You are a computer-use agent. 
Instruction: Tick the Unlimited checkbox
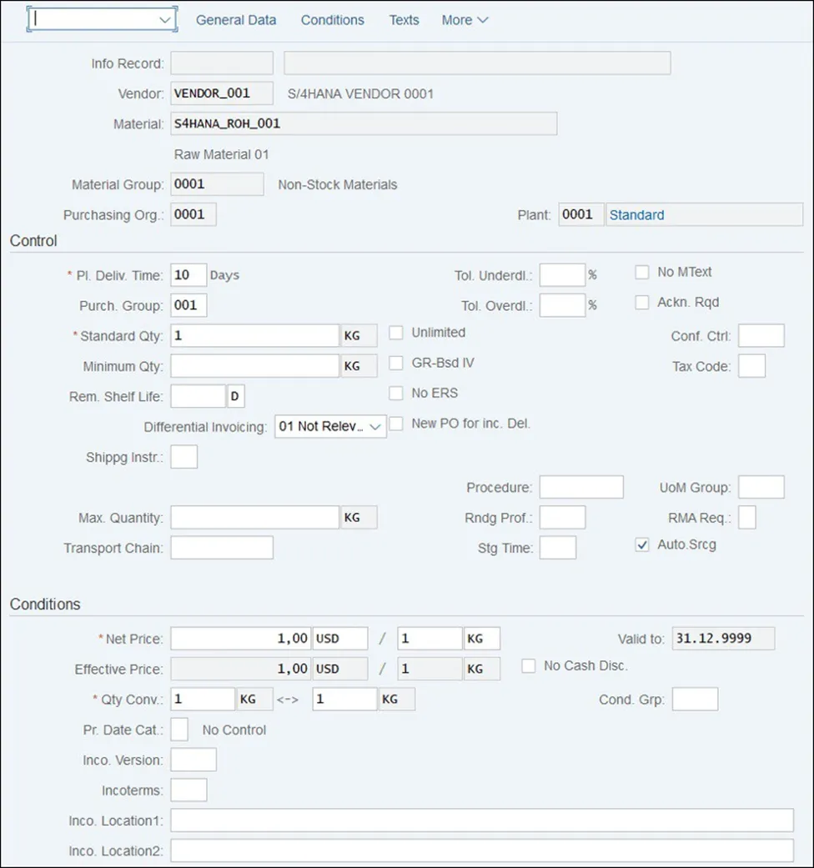point(396,333)
